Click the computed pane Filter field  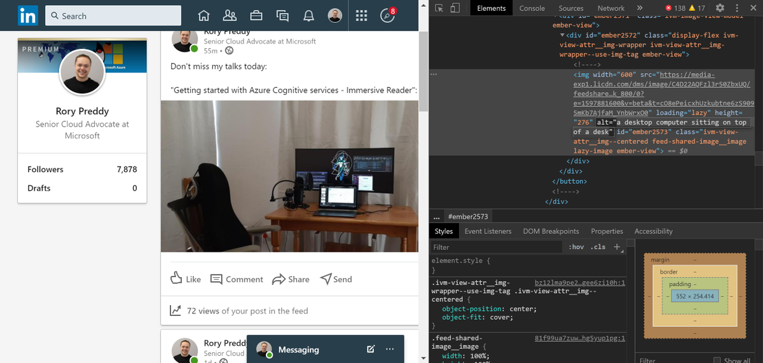pos(673,360)
